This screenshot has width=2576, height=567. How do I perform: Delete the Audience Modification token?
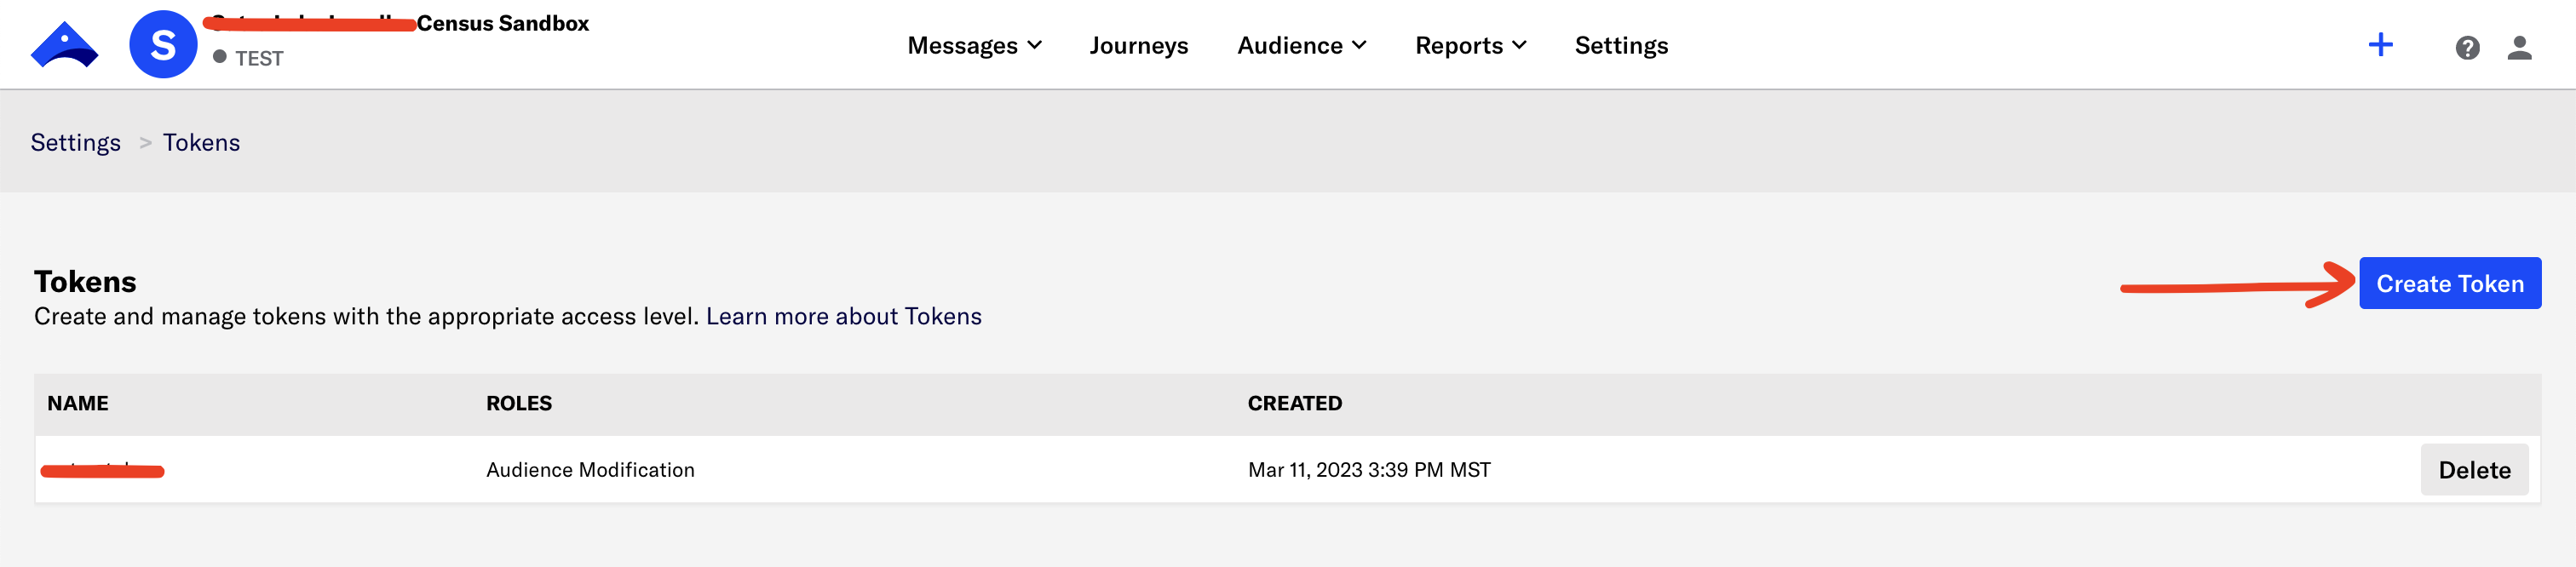coord(2474,470)
